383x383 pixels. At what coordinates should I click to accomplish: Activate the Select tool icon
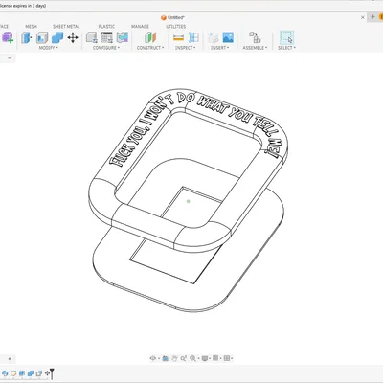click(286, 37)
